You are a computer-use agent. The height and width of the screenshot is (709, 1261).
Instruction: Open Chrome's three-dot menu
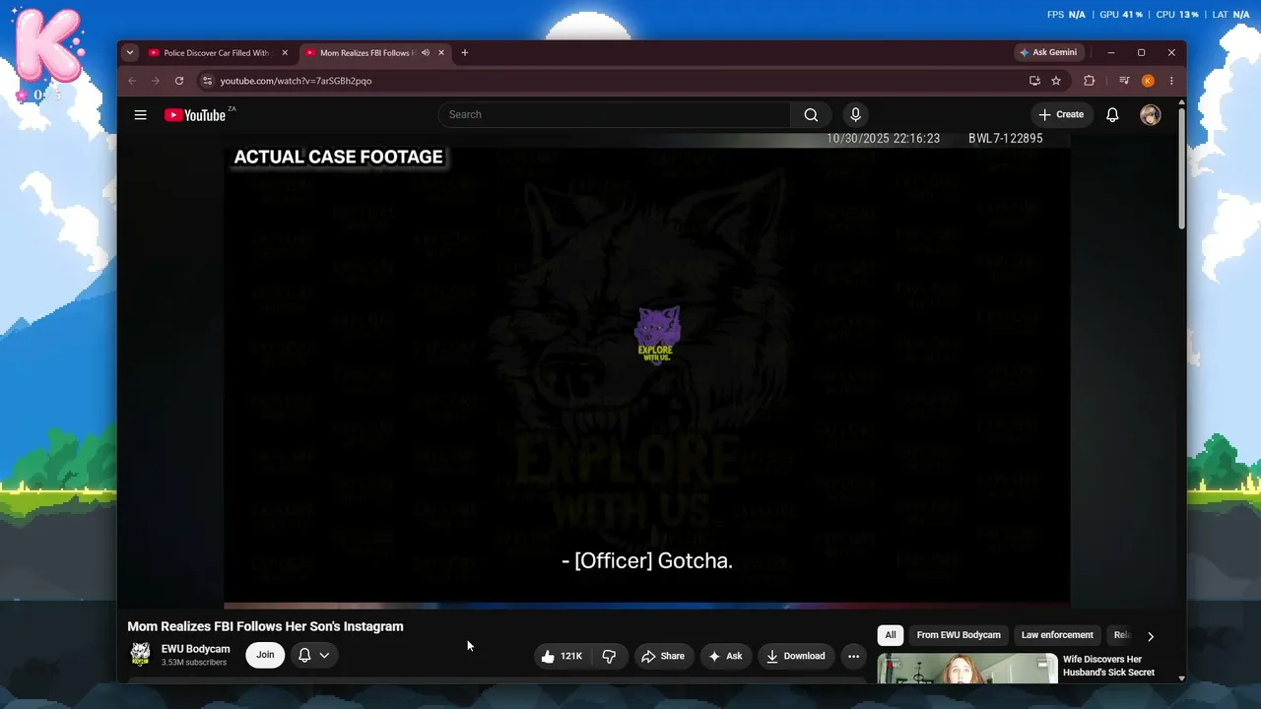tap(1171, 81)
